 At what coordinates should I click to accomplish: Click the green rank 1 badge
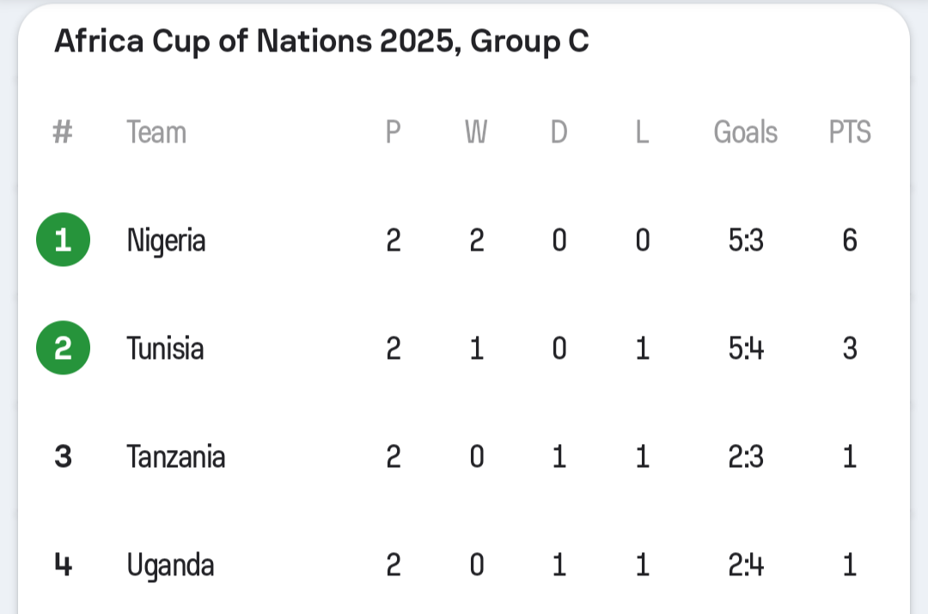pos(63,240)
